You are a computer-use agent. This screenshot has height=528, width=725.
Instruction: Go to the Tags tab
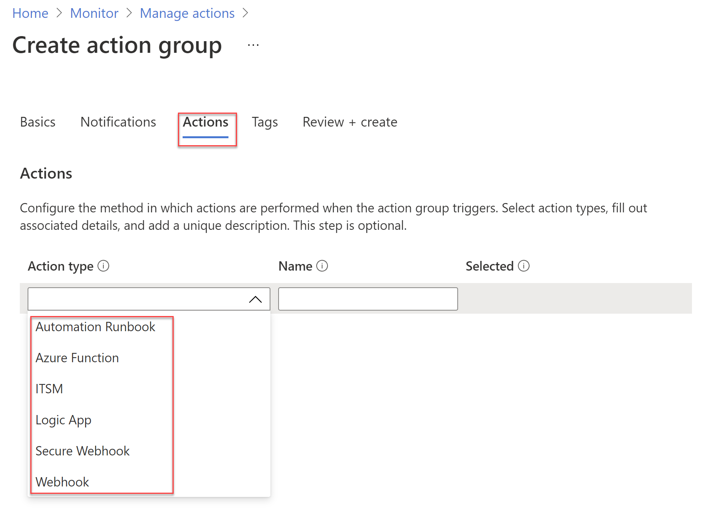tap(265, 122)
